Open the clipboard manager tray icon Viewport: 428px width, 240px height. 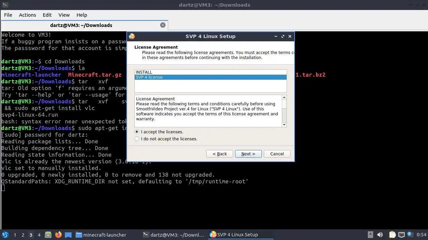(392, 235)
